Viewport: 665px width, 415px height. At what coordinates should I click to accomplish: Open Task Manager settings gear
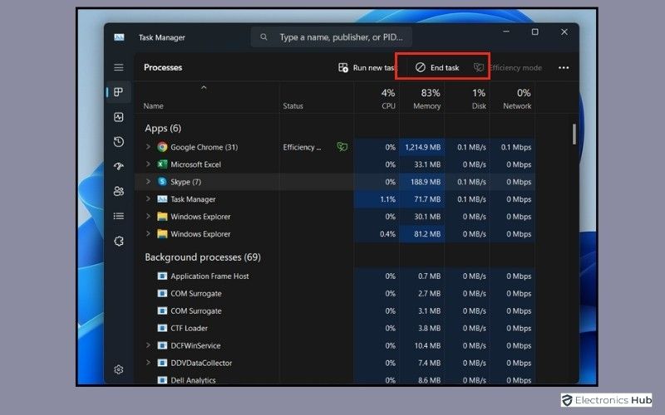tap(119, 369)
